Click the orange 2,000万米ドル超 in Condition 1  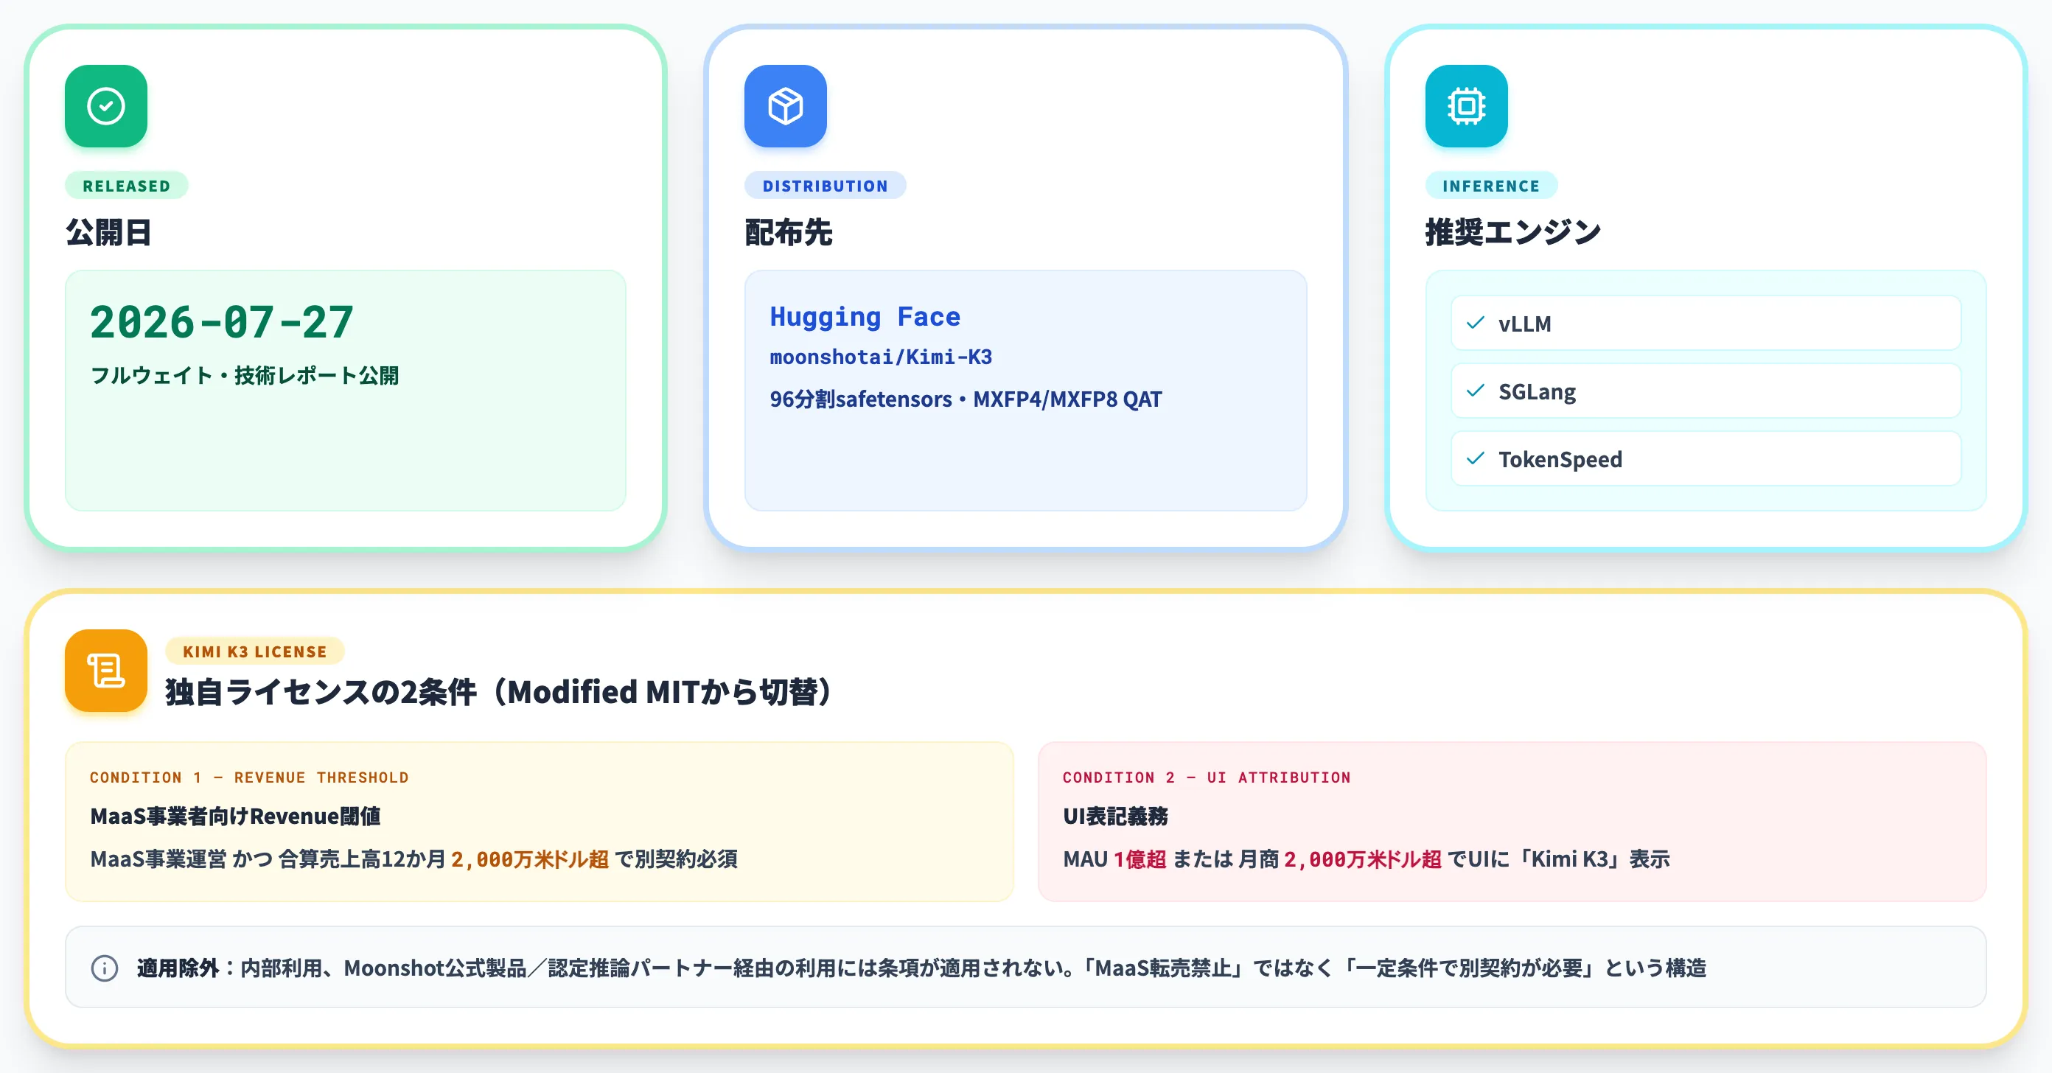530,859
